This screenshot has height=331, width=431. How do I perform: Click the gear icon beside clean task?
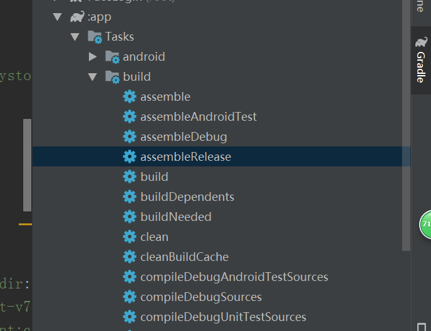pyautogui.click(x=130, y=237)
